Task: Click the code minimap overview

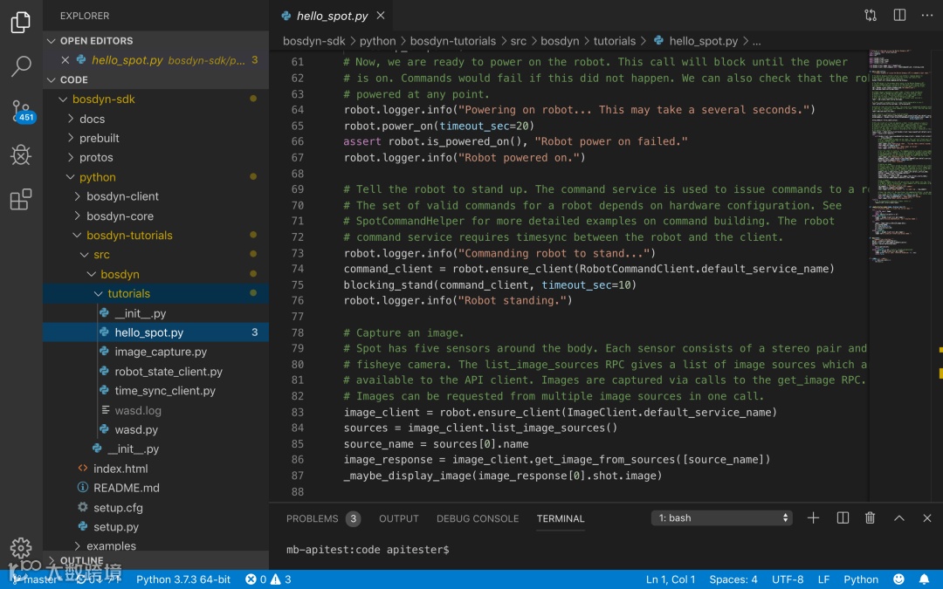Action: [899, 157]
